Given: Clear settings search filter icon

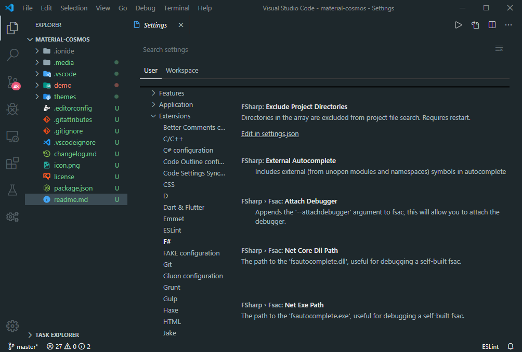Looking at the screenshot, I should [499, 48].
